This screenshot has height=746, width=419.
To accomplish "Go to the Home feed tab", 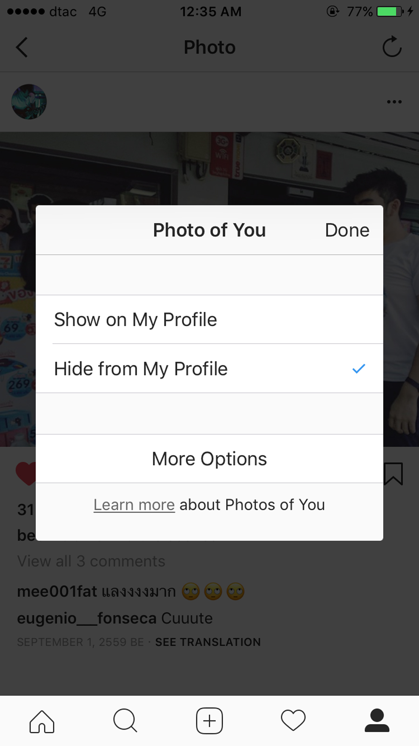I will (x=42, y=721).
